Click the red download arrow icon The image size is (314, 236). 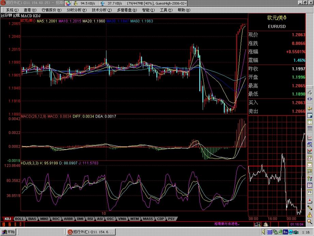(310, 200)
